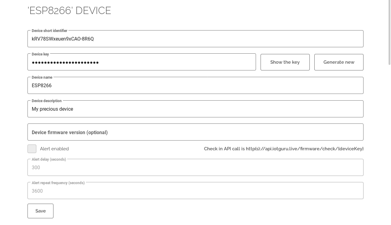Click the Alert delay field showing 300
Screen dimensions: 391x225
tap(195, 168)
